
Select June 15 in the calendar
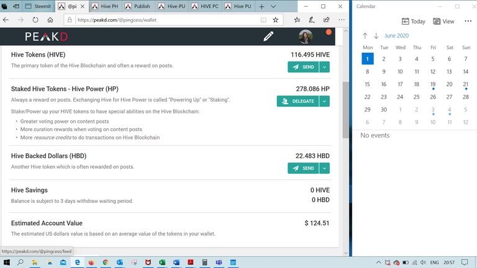click(368, 84)
